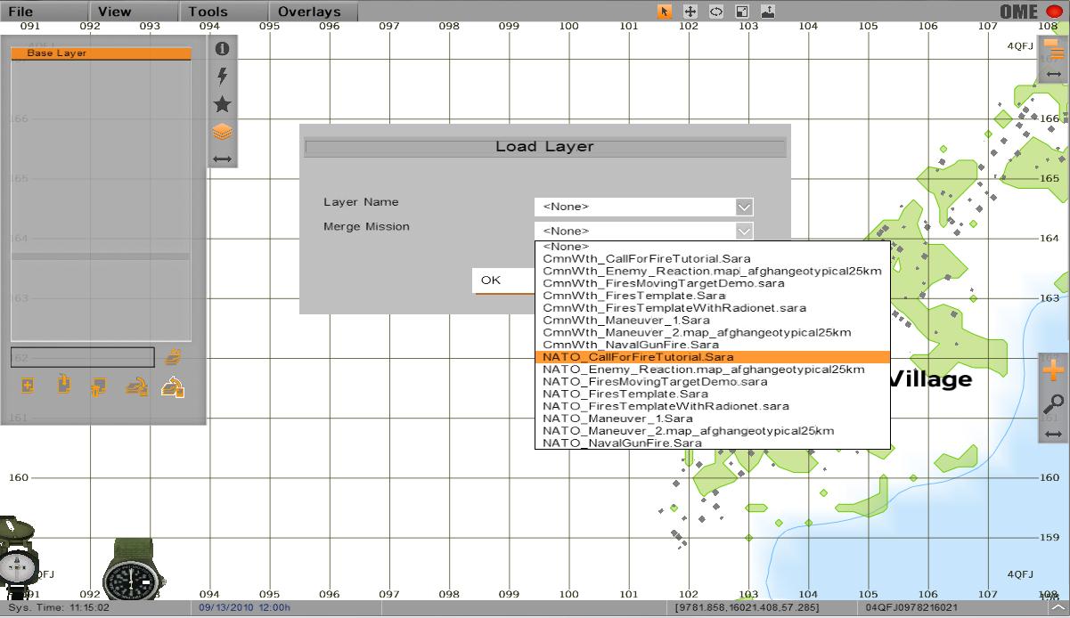Choose <None> in mission dropdown list
The image size is (1070, 618).
[713, 247]
